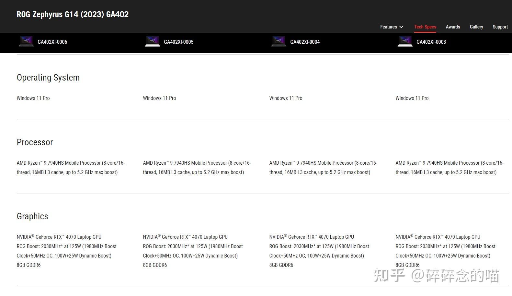
Task: Click the Processor section heading
Action: (35, 142)
